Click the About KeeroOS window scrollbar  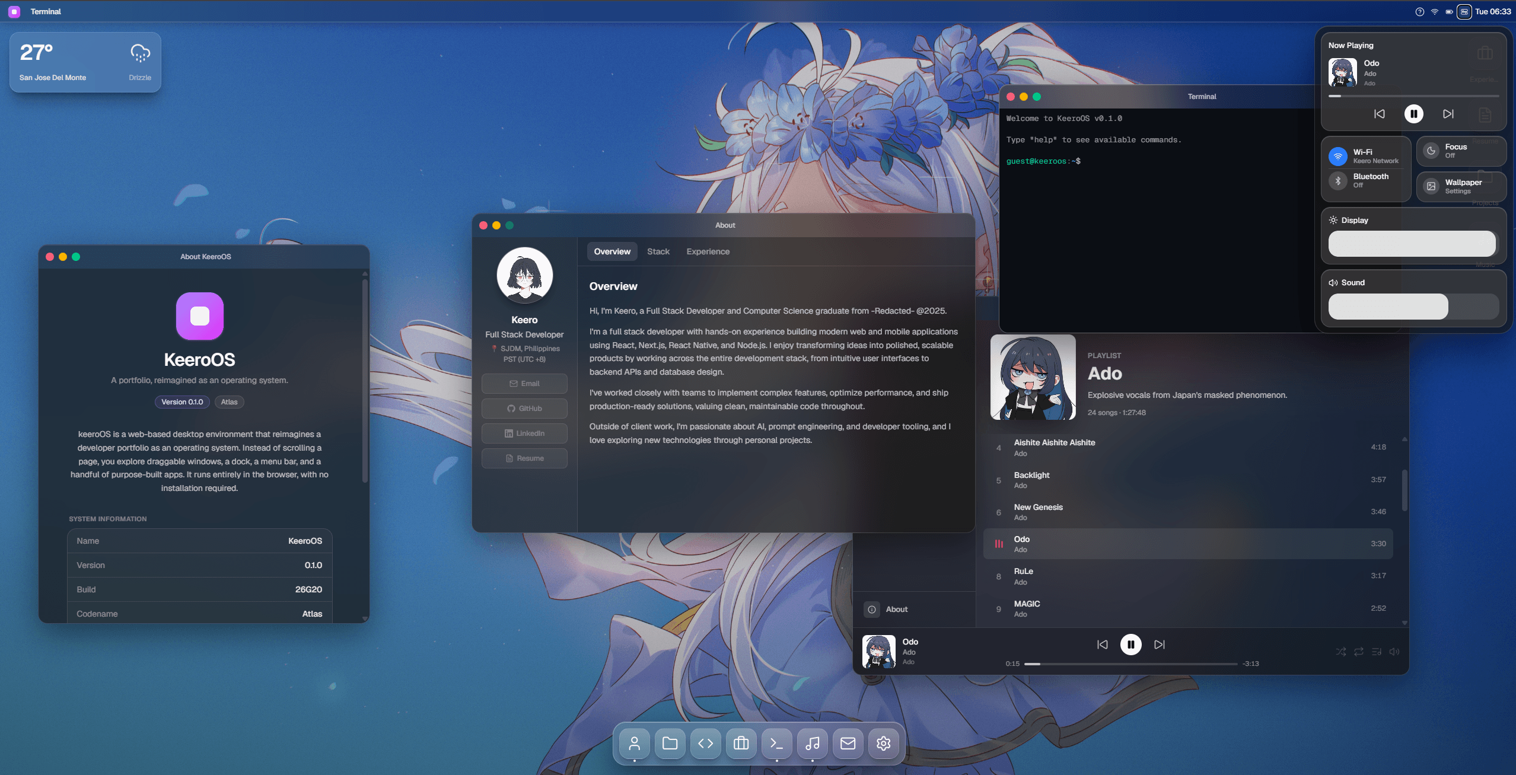(x=365, y=379)
